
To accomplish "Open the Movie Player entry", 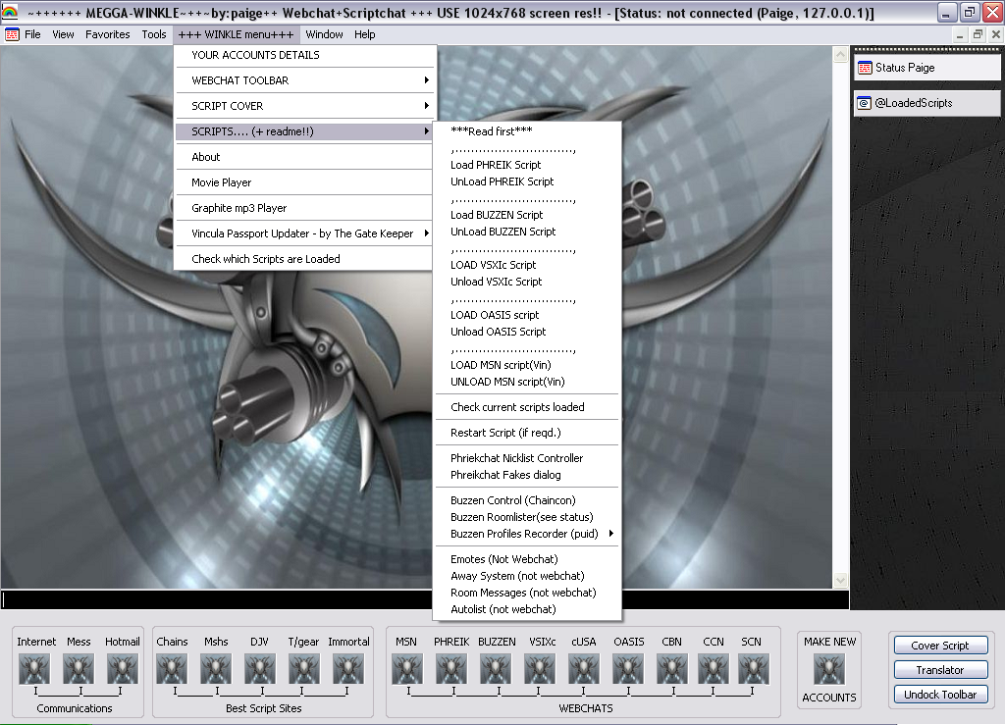I will 305,182.
